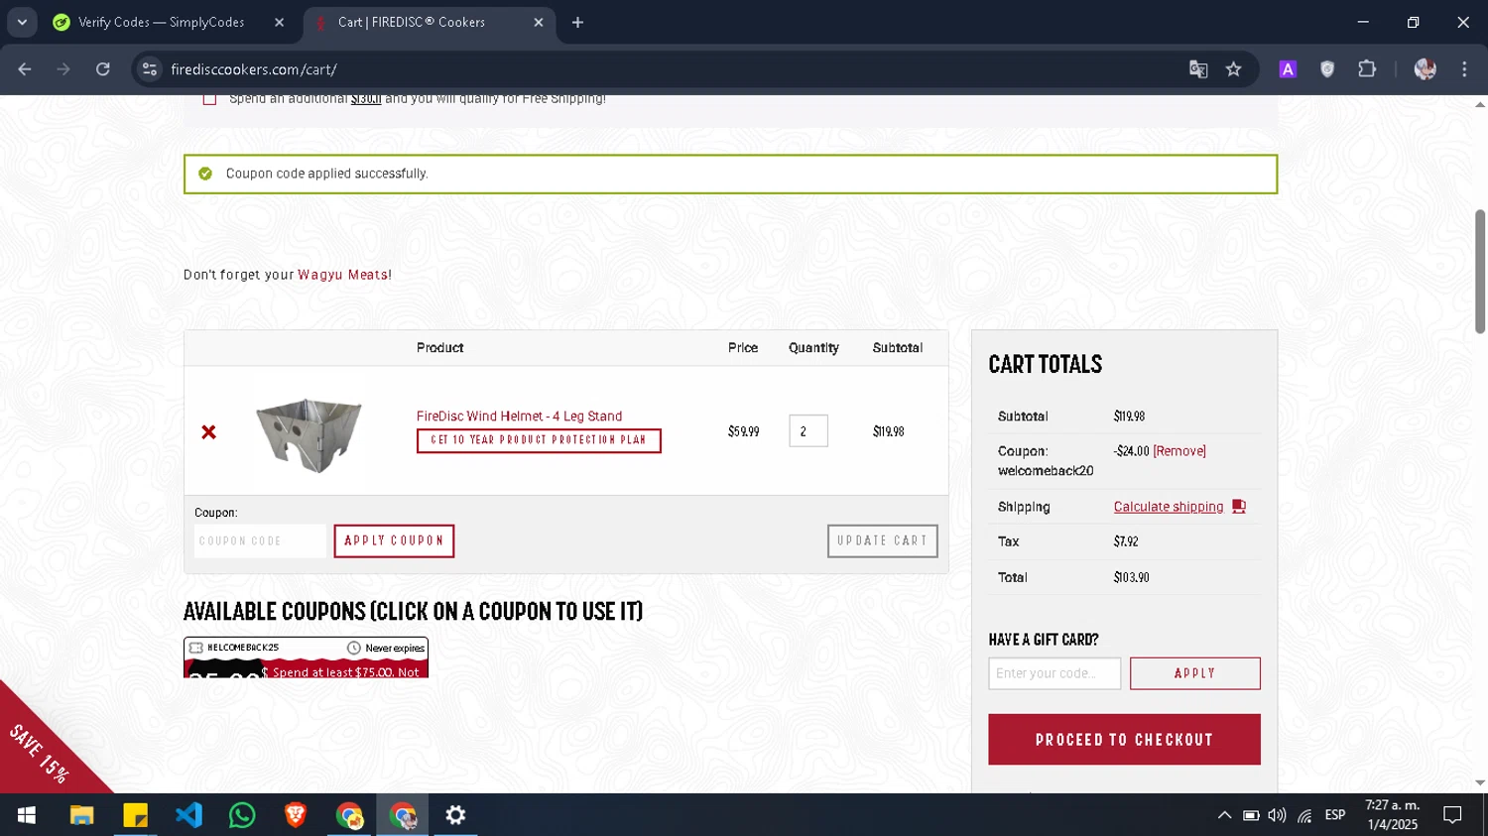
Task: Open Brave browser from the taskbar
Action: pos(296,815)
